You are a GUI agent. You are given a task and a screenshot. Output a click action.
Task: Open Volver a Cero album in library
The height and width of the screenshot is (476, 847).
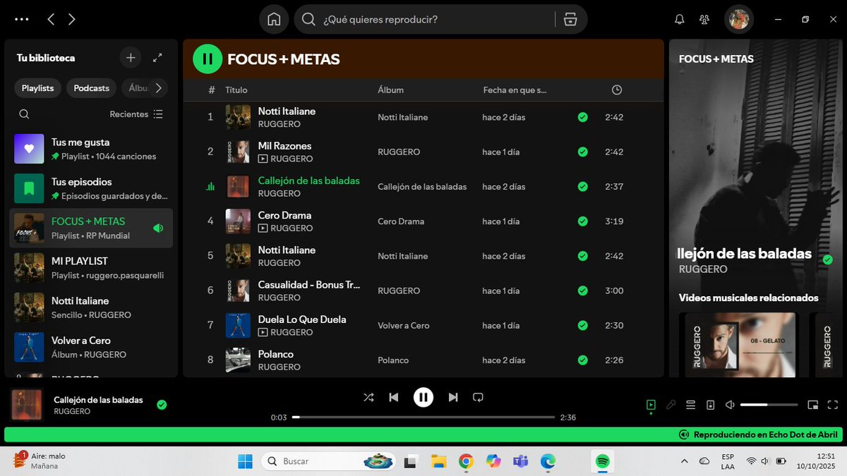91,347
